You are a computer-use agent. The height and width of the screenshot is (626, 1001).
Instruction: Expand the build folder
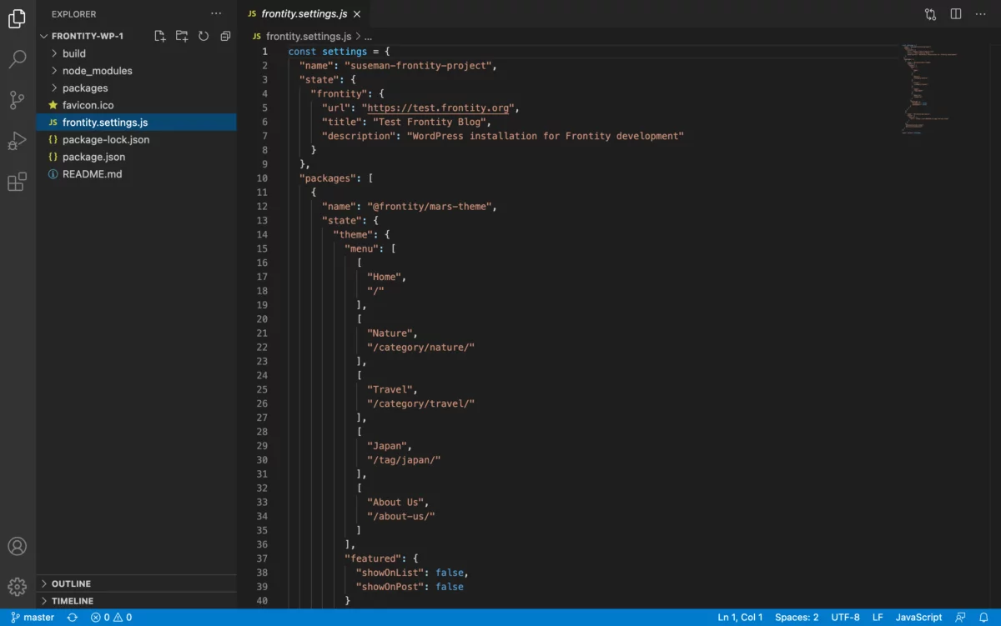point(74,53)
